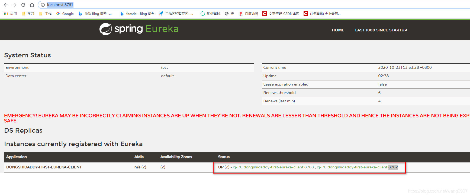Open the client instance link on port 8762
The width and height of the screenshot is (470, 196).
(x=357, y=167)
